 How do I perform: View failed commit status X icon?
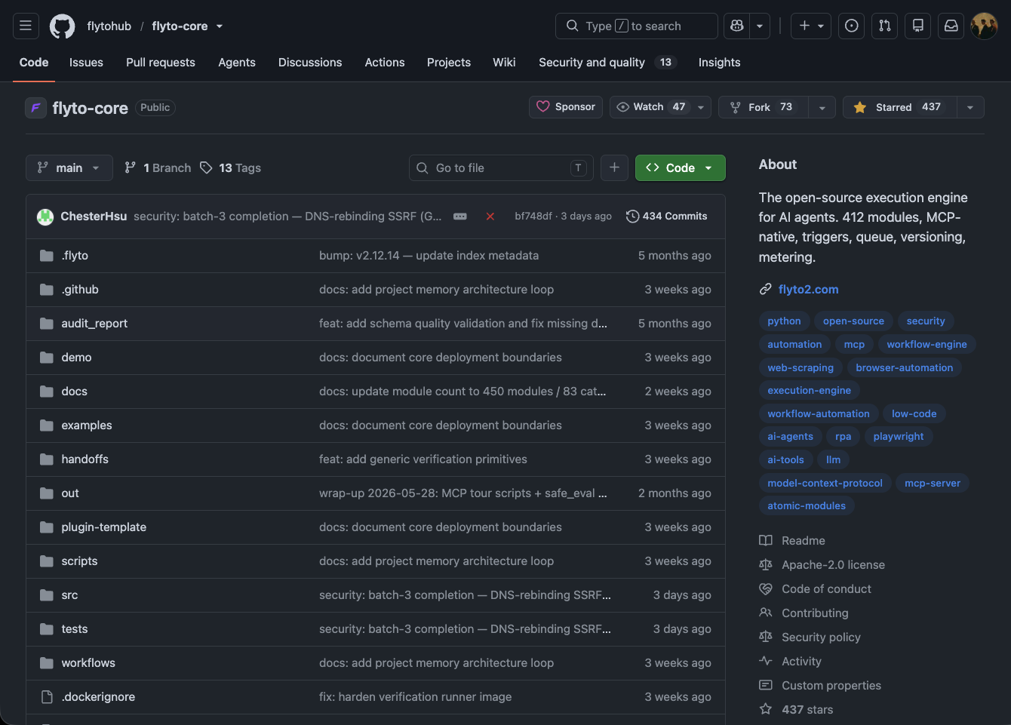coord(490,217)
